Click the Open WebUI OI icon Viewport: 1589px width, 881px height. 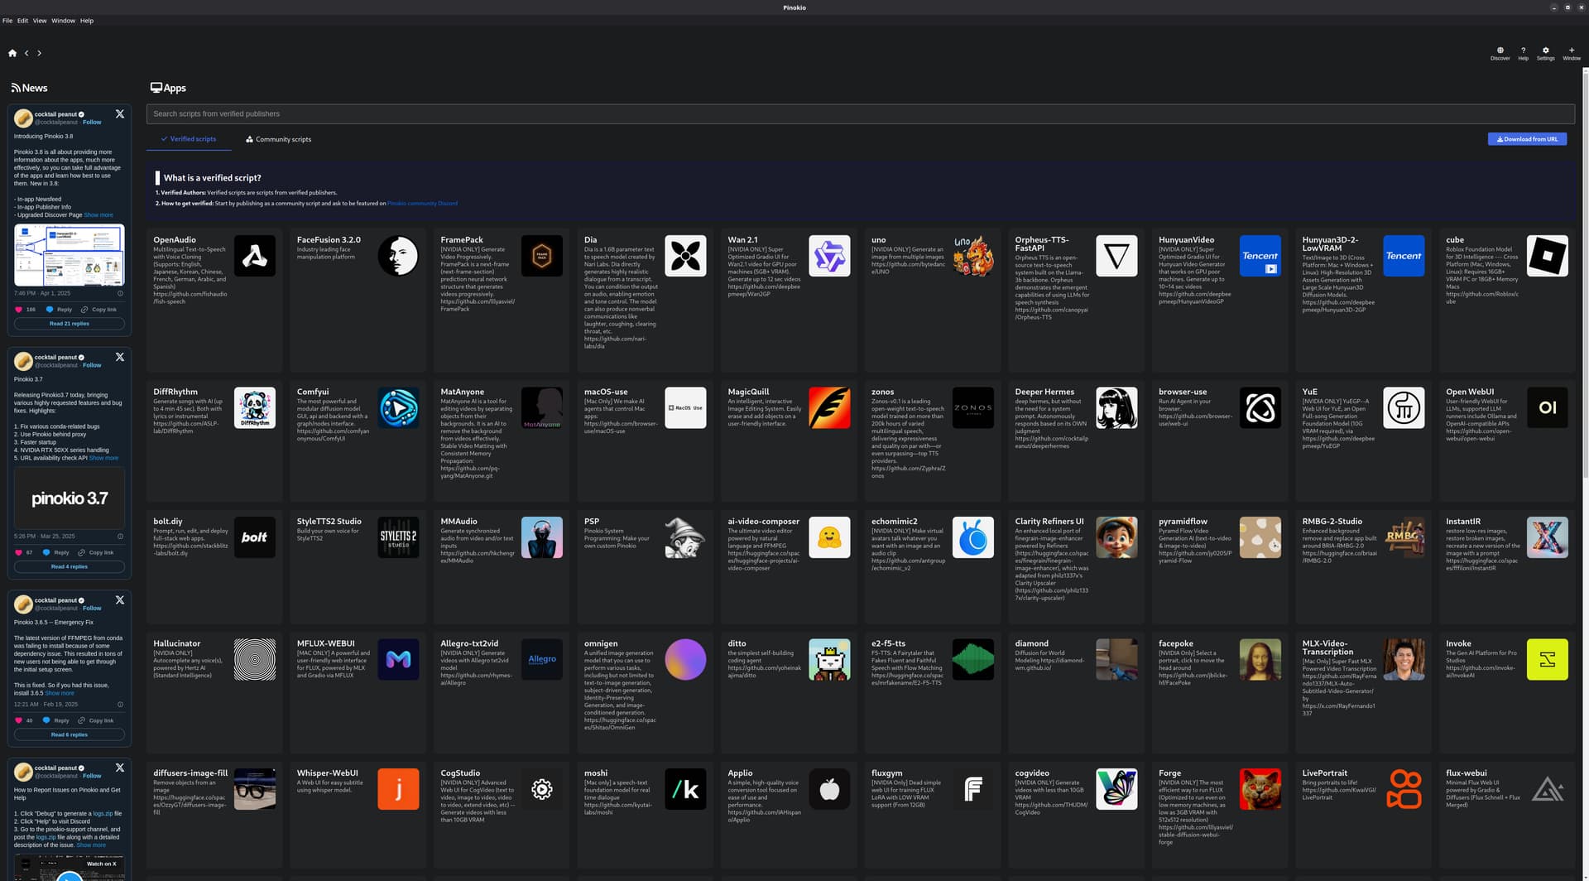point(1548,407)
